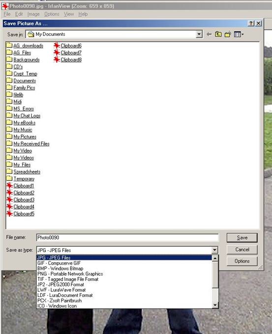272x334 pixels.
Task: Click the Save button
Action: pos(242,238)
